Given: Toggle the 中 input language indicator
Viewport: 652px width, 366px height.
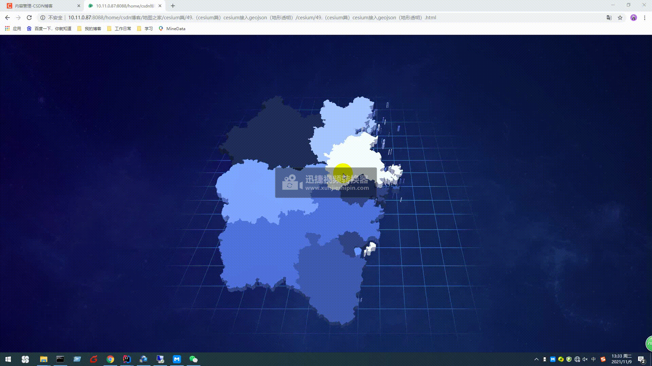Looking at the screenshot, I should 594,359.
